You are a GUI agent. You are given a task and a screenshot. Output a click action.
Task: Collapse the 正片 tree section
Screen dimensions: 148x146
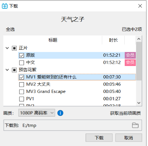[7, 48]
